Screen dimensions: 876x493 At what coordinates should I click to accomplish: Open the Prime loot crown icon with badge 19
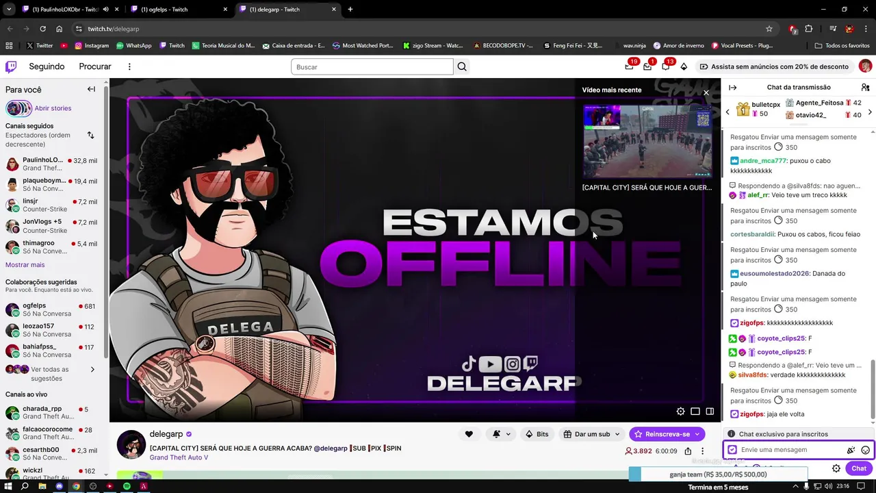tap(629, 66)
